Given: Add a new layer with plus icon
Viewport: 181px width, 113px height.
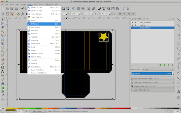Looking at the screenshot, I should (x=133, y=65).
